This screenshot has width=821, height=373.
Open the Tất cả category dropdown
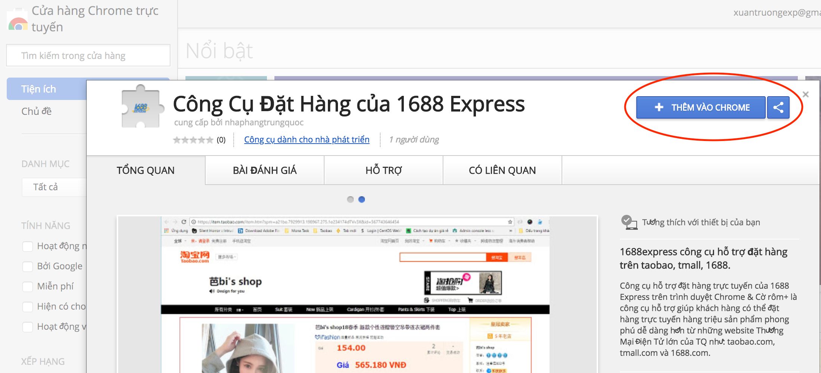tap(54, 187)
